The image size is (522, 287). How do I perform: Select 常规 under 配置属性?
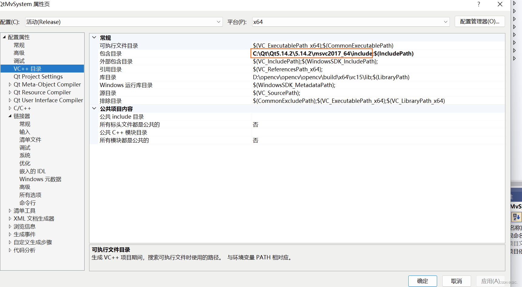pyautogui.click(x=19, y=45)
